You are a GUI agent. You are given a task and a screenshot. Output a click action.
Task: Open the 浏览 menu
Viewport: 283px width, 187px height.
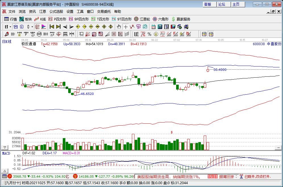coord(22,12)
